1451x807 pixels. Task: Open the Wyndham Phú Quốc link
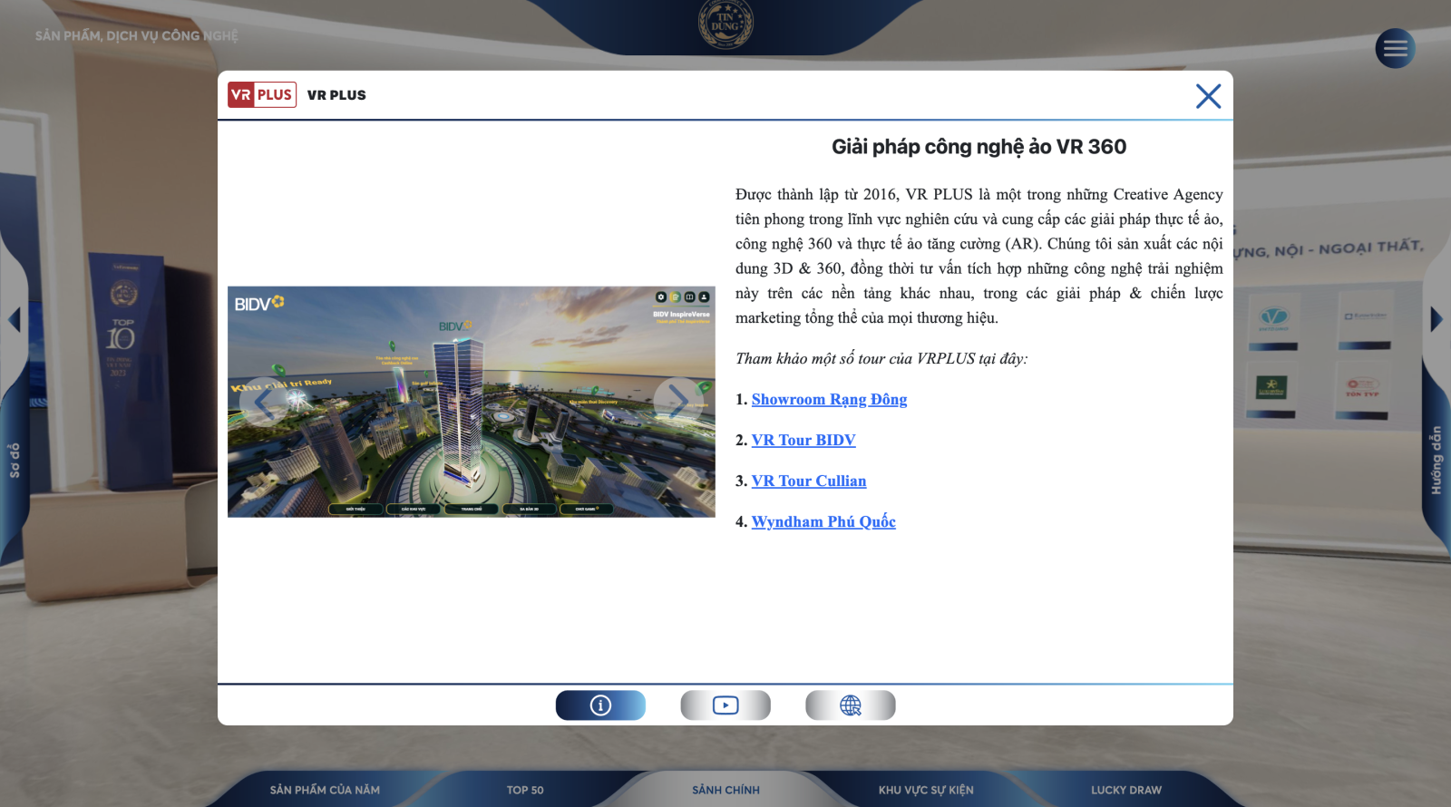[x=823, y=522]
